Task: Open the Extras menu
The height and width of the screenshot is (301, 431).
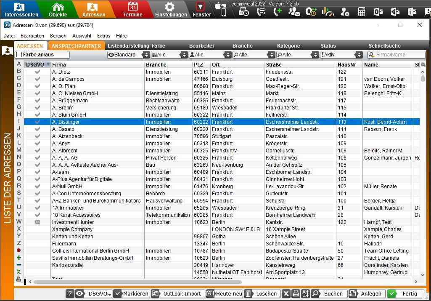Action: (x=103, y=36)
